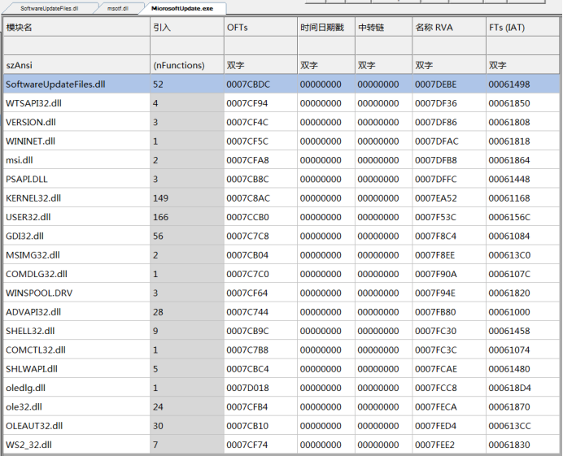563x456 pixels.
Task: Select the USER32.dll module row
Action: coord(281,217)
